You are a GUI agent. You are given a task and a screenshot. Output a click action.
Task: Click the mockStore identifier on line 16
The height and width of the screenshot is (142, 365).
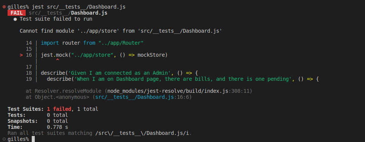click(151, 55)
